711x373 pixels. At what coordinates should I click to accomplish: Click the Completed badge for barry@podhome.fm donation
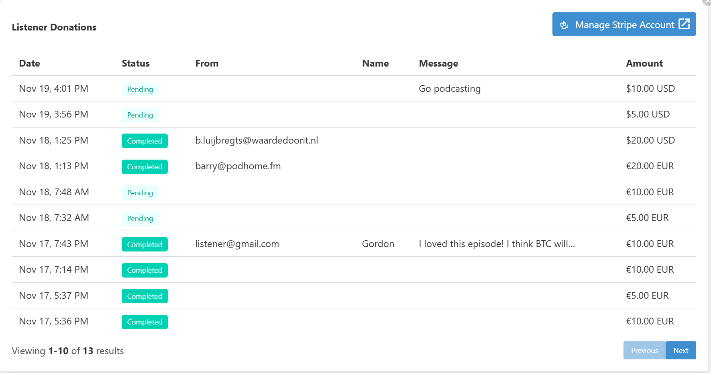click(x=145, y=166)
